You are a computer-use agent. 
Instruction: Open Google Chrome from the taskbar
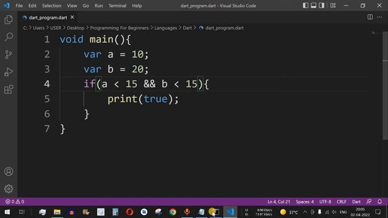[x=173, y=212]
